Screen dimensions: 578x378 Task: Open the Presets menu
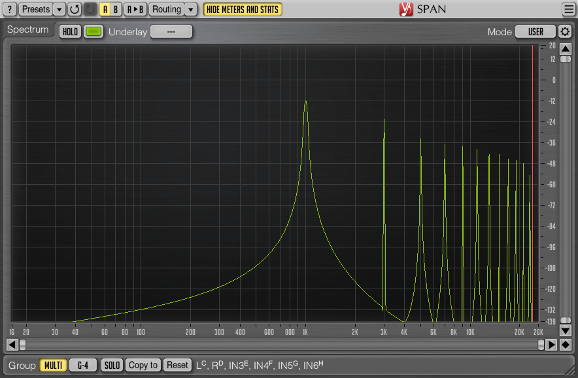point(36,9)
